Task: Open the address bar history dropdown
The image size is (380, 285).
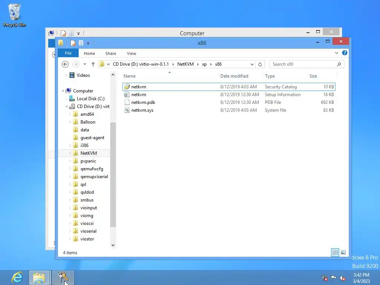Action: (x=252, y=64)
